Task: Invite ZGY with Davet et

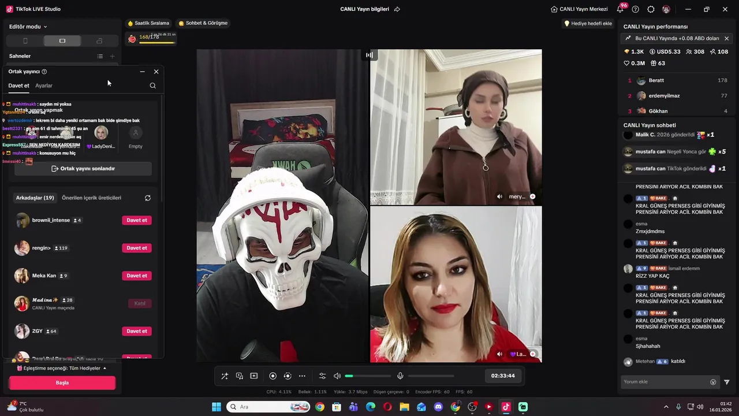Action: tap(137, 331)
